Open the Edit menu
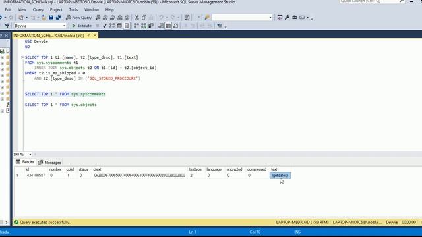The width and height of the screenshot is (422, 237). pos(8,9)
